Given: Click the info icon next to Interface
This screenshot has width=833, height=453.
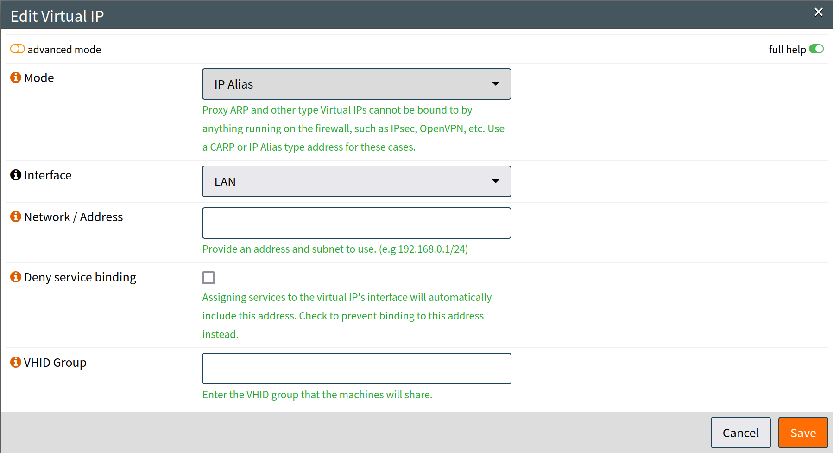Looking at the screenshot, I should tap(15, 175).
